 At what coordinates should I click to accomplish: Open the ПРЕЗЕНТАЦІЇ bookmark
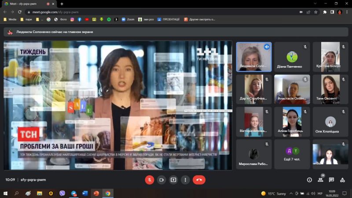coord(169,19)
